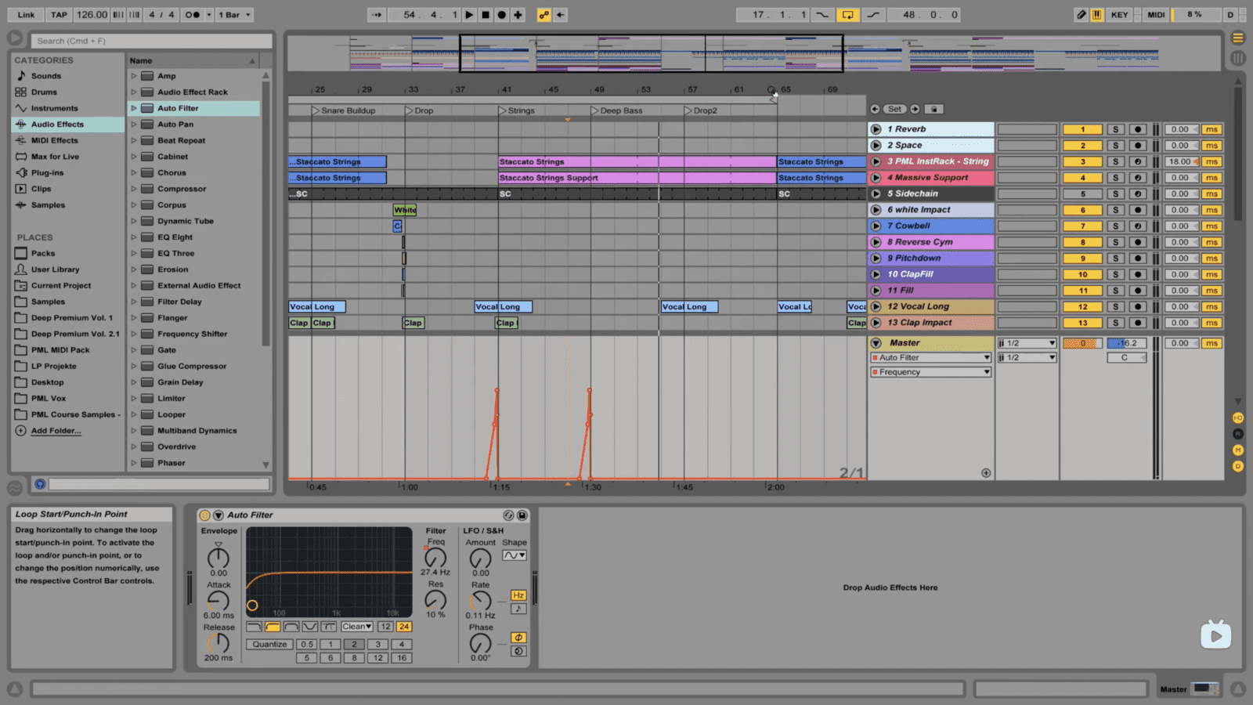1253x705 pixels.
Task: Click the Add Folder link
Action: coord(56,431)
